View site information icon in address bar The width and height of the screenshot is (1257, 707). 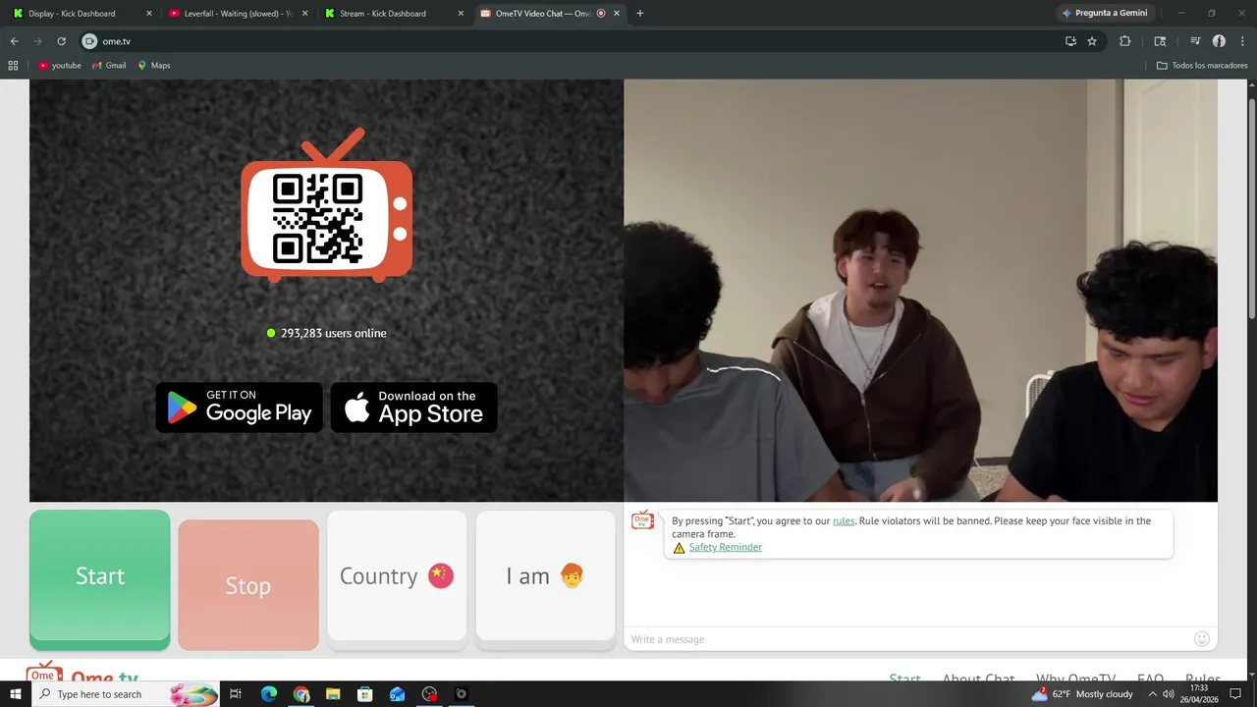[89, 41]
